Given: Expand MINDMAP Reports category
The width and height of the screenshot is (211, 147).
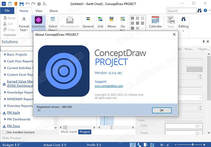Looking at the screenshot, I should [5, 99].
